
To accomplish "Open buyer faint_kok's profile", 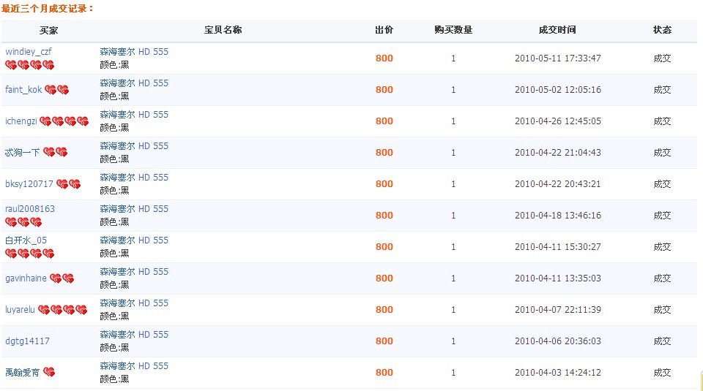I will [x=23, y=89].
